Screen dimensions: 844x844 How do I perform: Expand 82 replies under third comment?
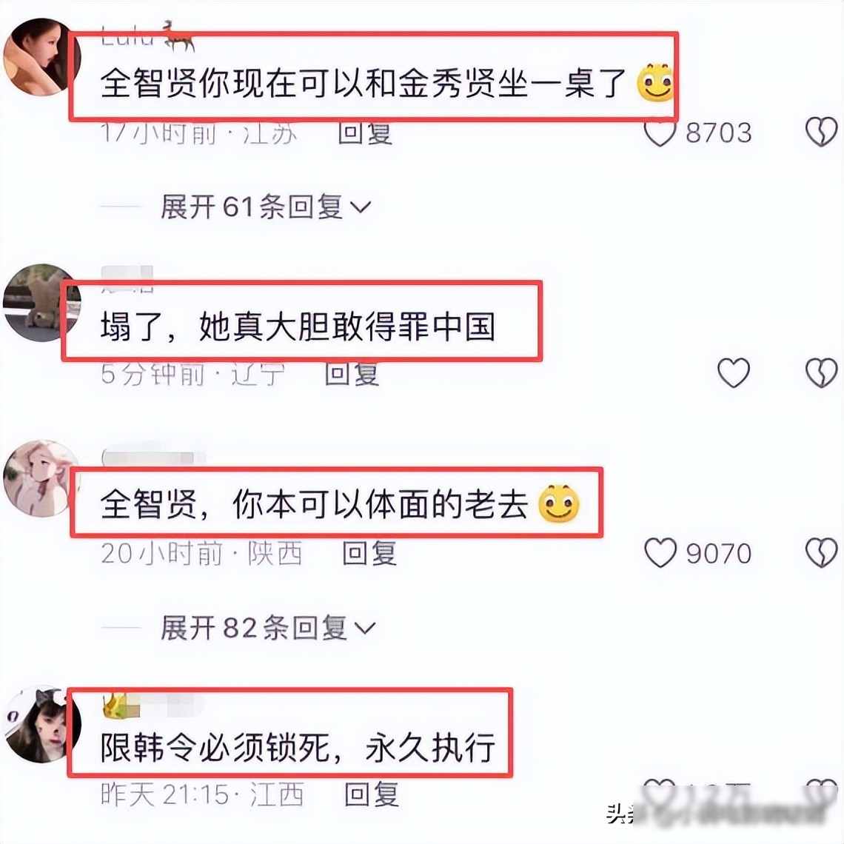pyautogui.click(x=267, y=628)
